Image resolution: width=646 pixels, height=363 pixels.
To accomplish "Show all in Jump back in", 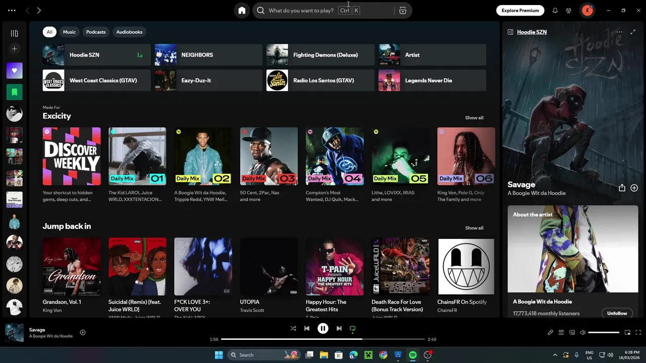I will pos(474,228).
